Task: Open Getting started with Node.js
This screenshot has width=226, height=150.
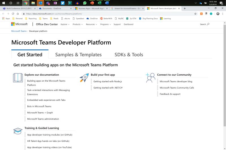Action: click(x=108, y=81)
